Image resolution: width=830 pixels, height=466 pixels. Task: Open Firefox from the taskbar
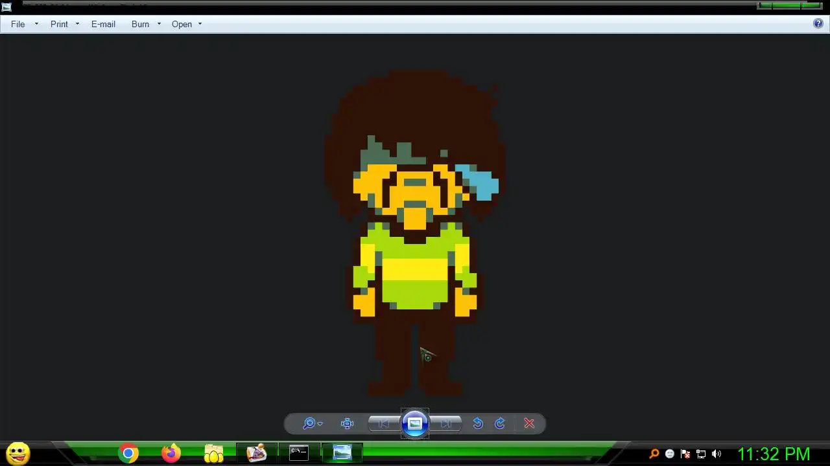click(171, 453)
